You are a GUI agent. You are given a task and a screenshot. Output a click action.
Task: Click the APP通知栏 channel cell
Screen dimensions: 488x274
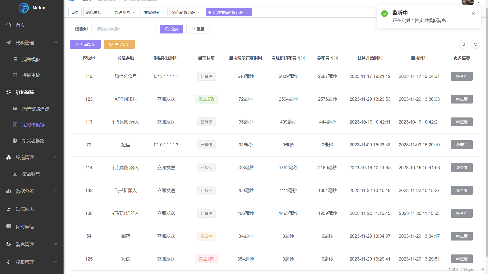click(x=126, y=99)
